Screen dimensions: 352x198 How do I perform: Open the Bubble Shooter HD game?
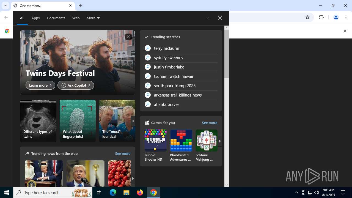coord(156,146)
